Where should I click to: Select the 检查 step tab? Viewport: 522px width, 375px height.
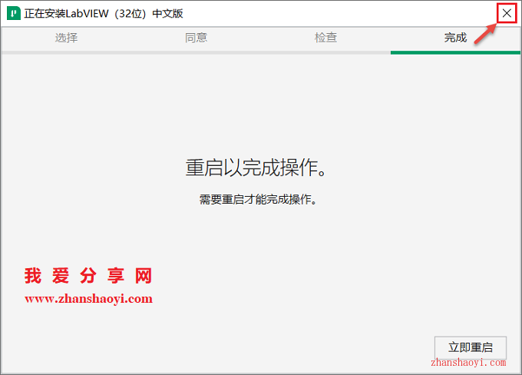325,38
